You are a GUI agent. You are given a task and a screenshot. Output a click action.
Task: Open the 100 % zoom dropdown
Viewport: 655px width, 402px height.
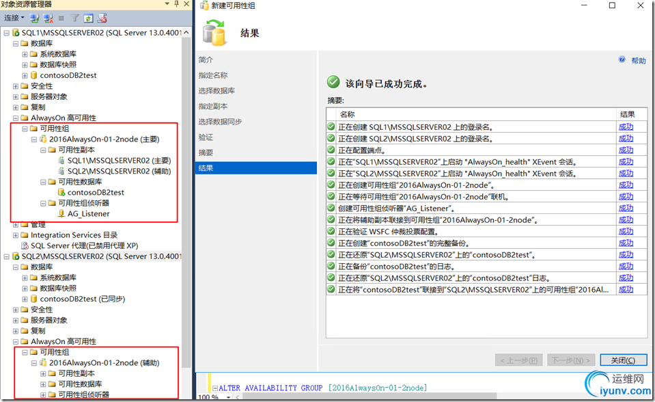tap(229, 397)
